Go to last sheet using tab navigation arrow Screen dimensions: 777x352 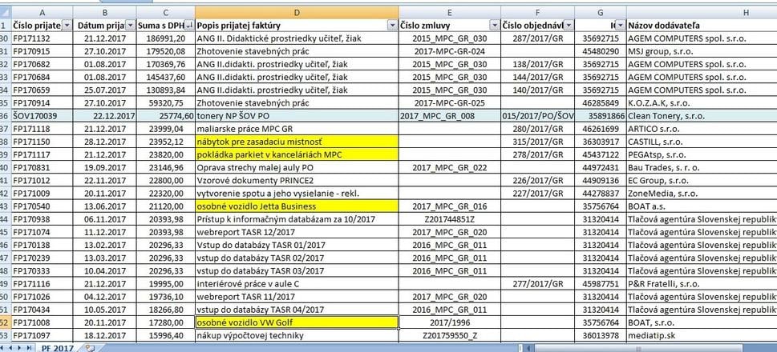(x=28, y=348)
